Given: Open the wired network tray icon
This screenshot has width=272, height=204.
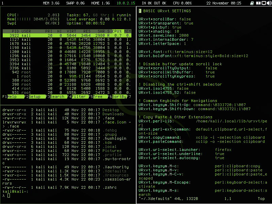Looking at the screenshot, I should pos(264,3).
